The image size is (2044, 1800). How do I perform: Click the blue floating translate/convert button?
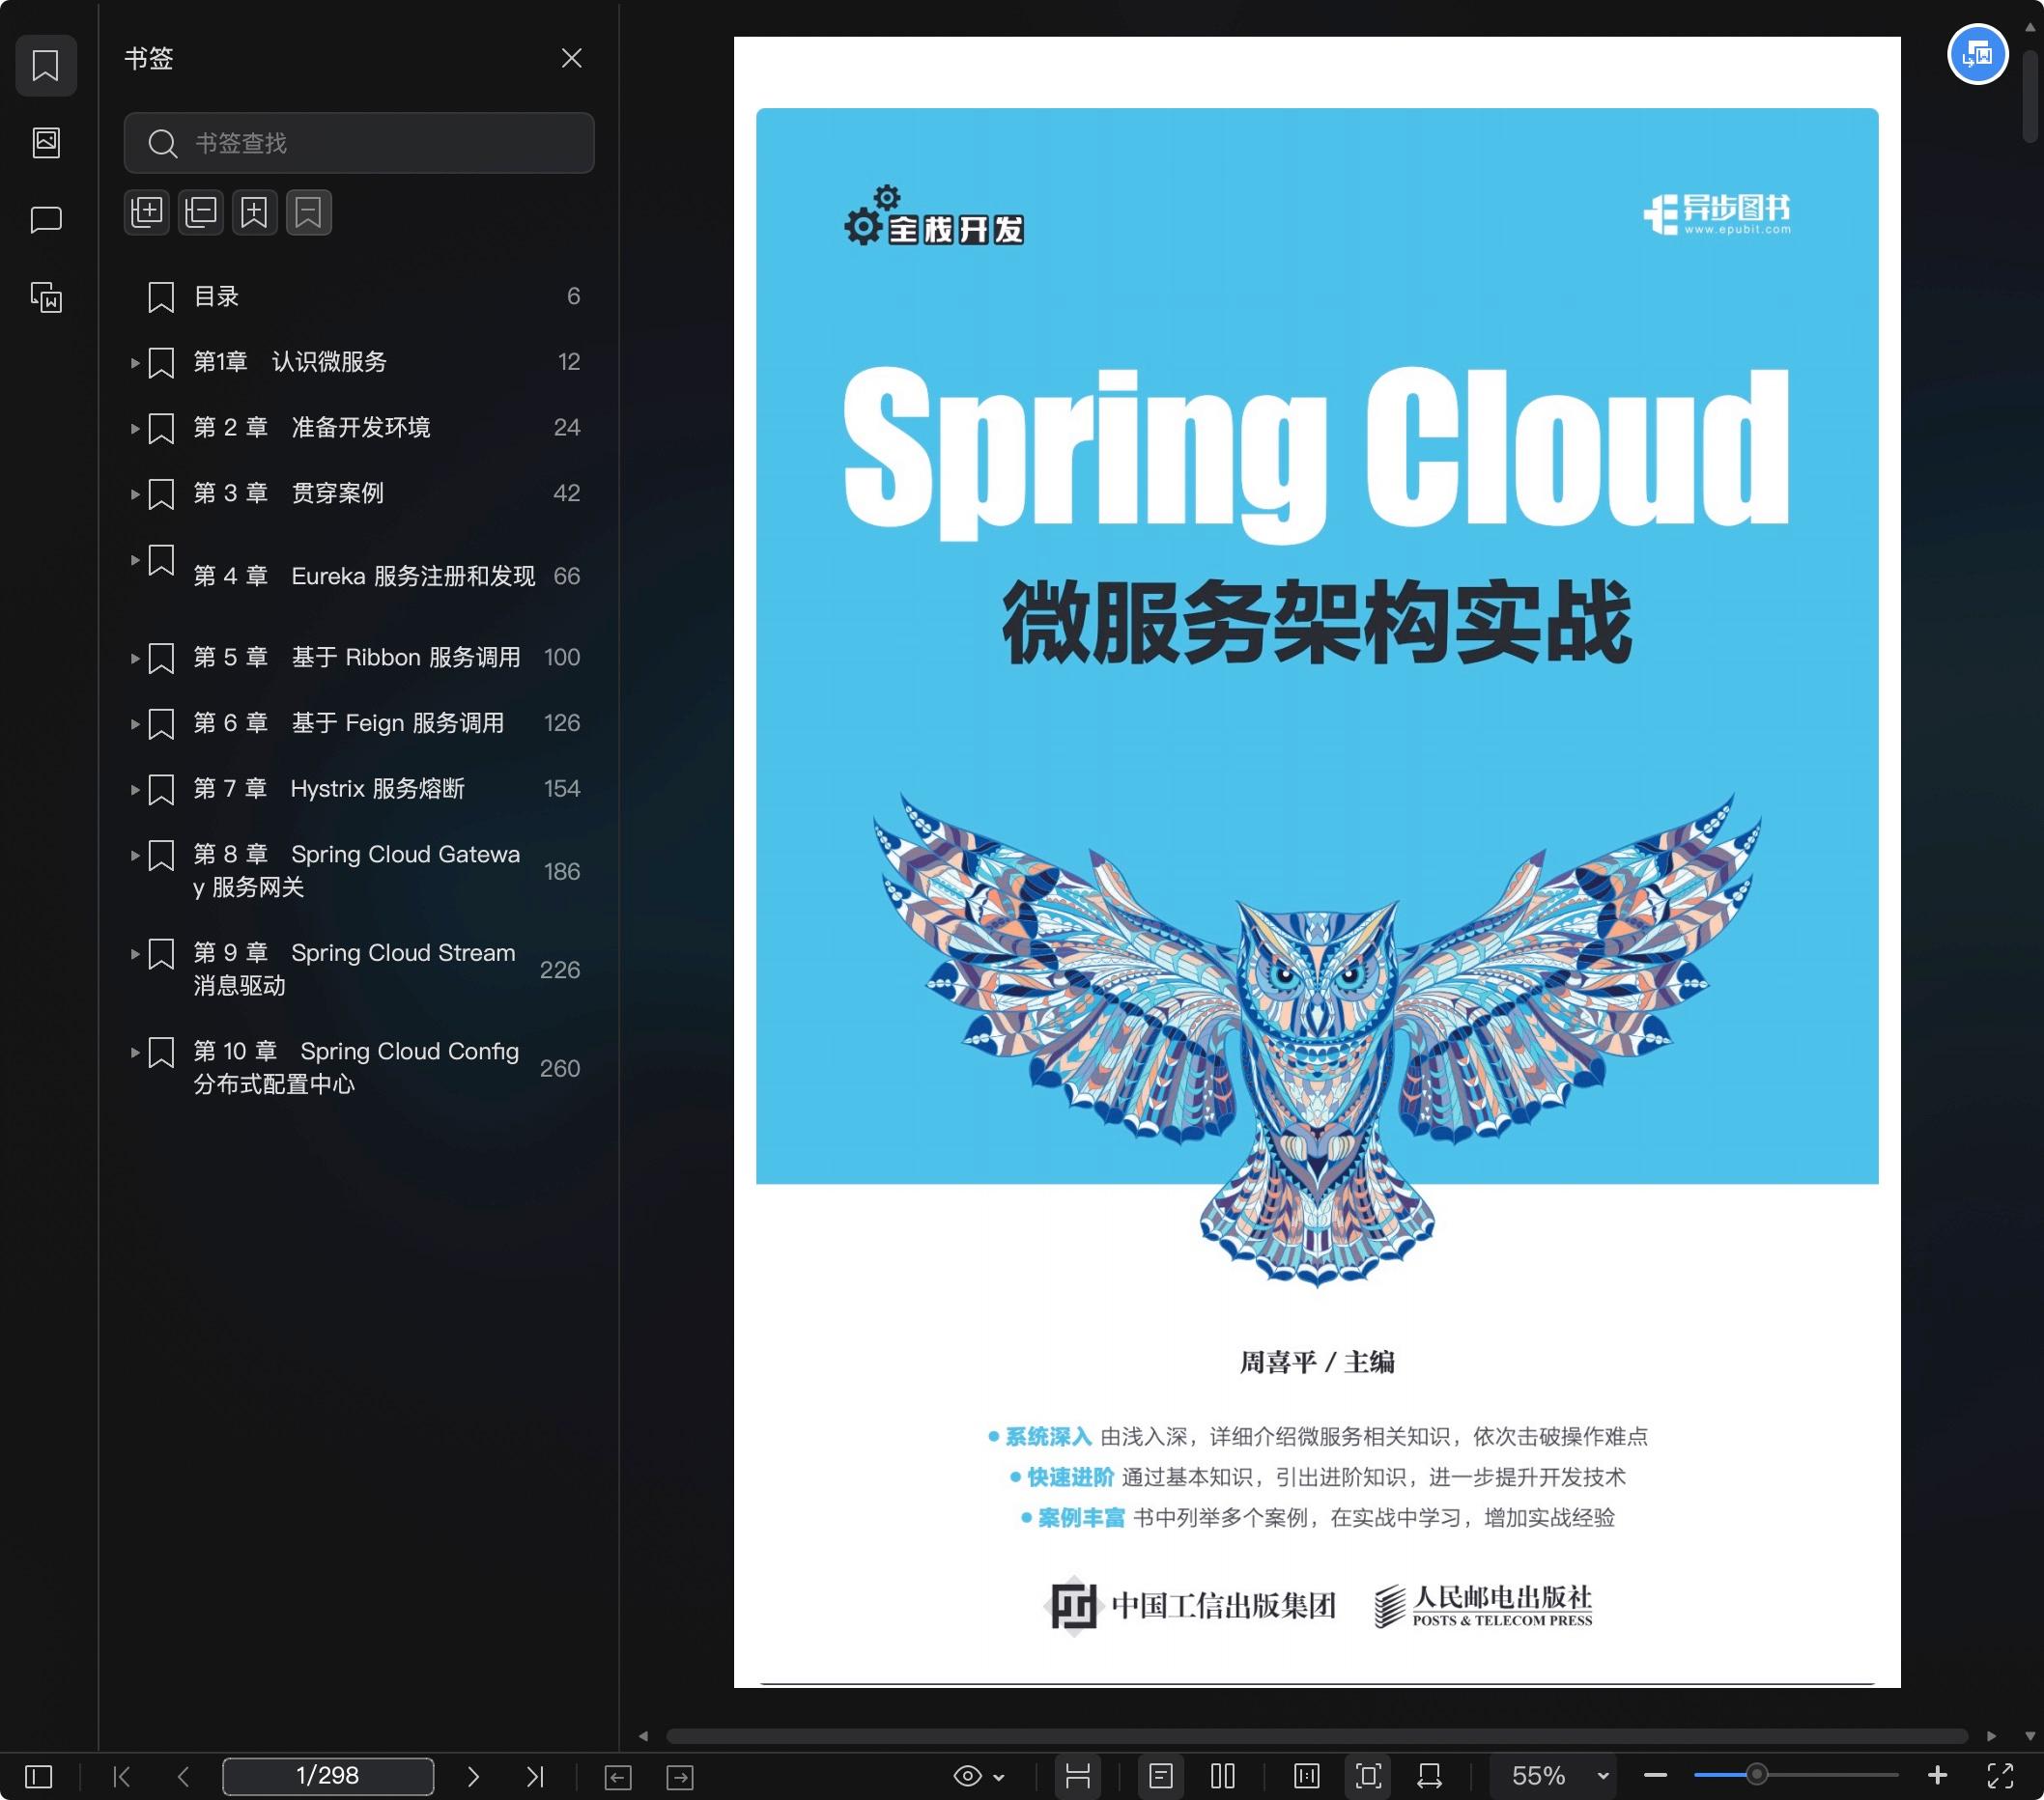[1977, 54]
